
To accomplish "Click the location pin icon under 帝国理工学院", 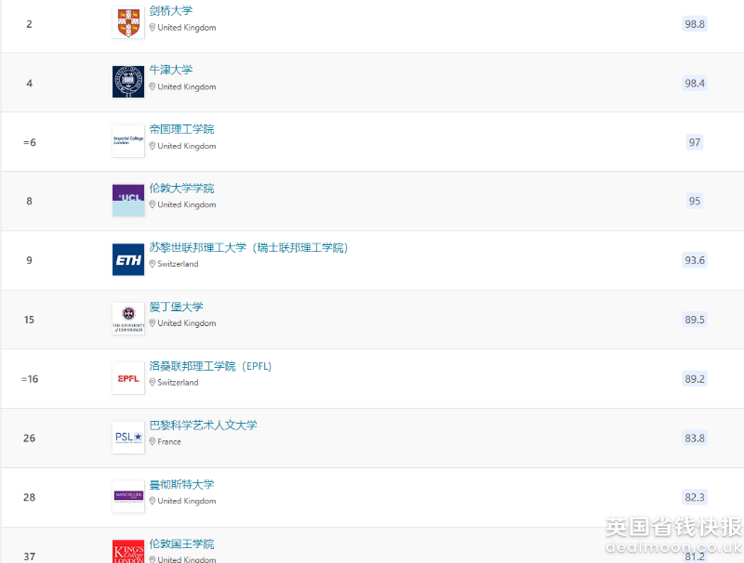I will pos(153,146).
